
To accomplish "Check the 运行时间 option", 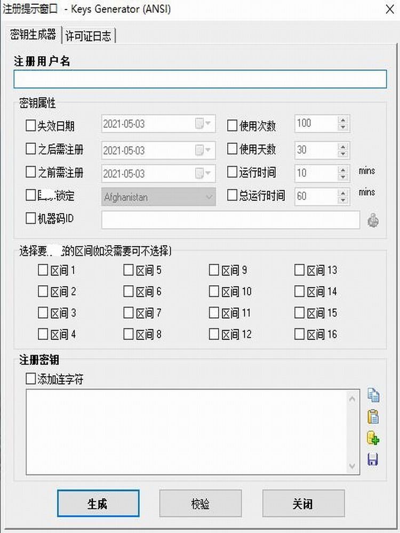I will point(232,172).
